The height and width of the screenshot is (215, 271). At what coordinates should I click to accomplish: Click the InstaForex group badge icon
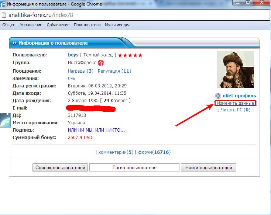[x=101, y=63]
